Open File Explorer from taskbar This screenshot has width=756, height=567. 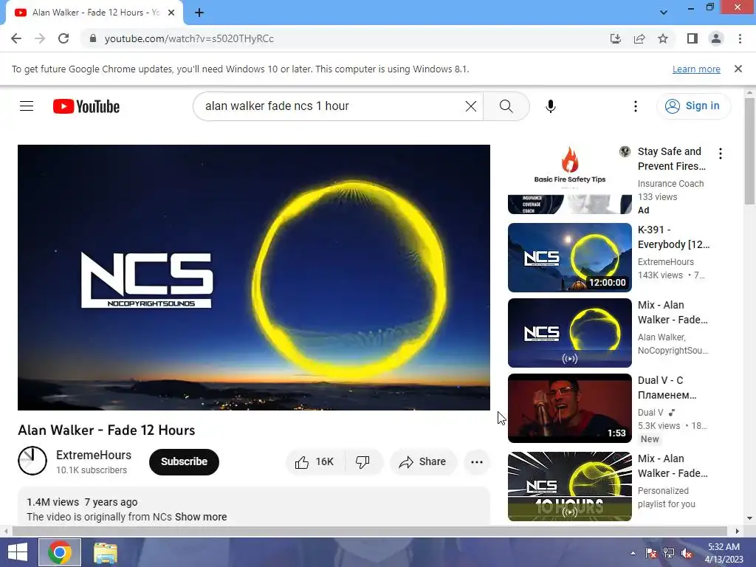pos(105,552)
